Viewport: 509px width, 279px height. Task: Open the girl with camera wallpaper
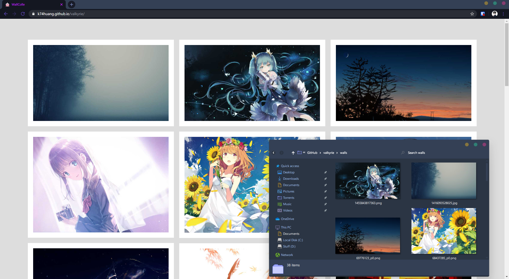click(x=101, y=184)
